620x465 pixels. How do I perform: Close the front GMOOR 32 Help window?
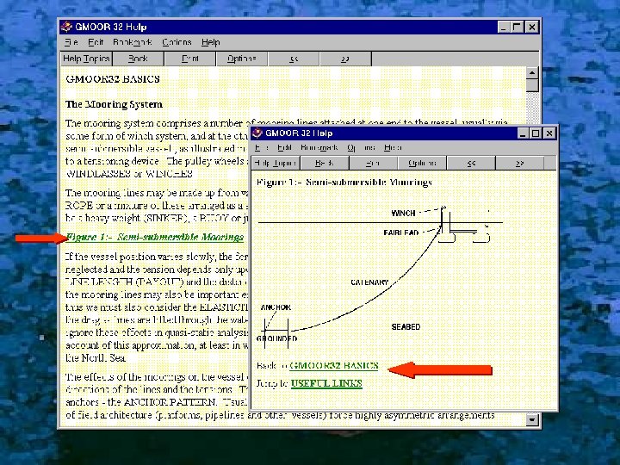[x=549, y=133]
